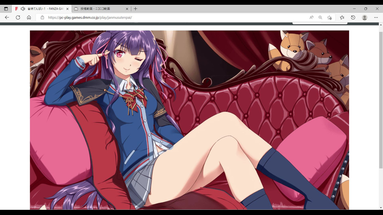The image size is (383, 215).
Task: Open browser History panel
Action: [353, 18]
